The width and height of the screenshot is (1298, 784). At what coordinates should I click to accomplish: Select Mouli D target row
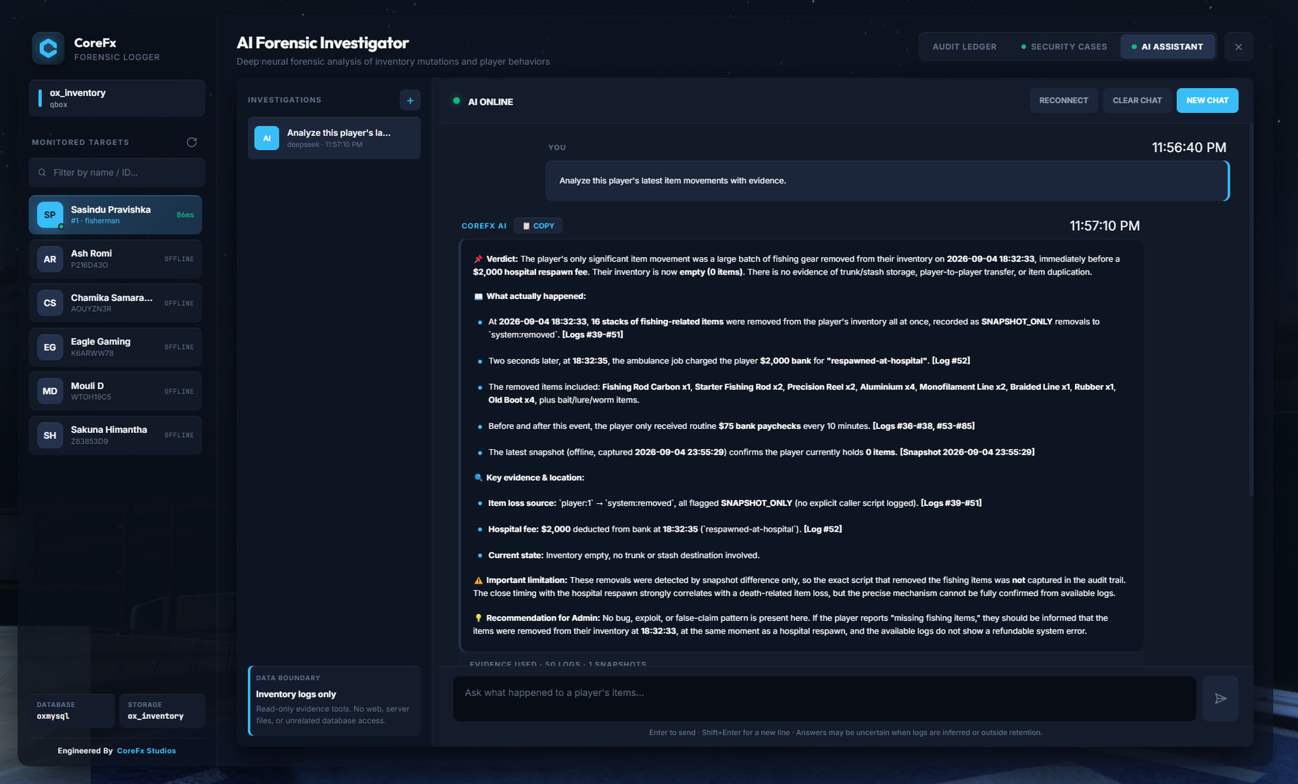pyautogui.click(x=116, y=391)
